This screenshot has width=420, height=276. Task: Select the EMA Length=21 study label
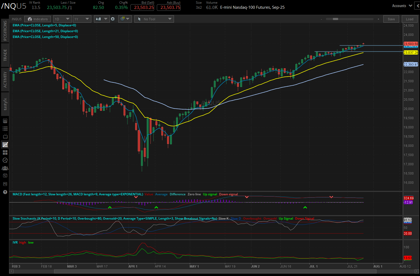45,31
